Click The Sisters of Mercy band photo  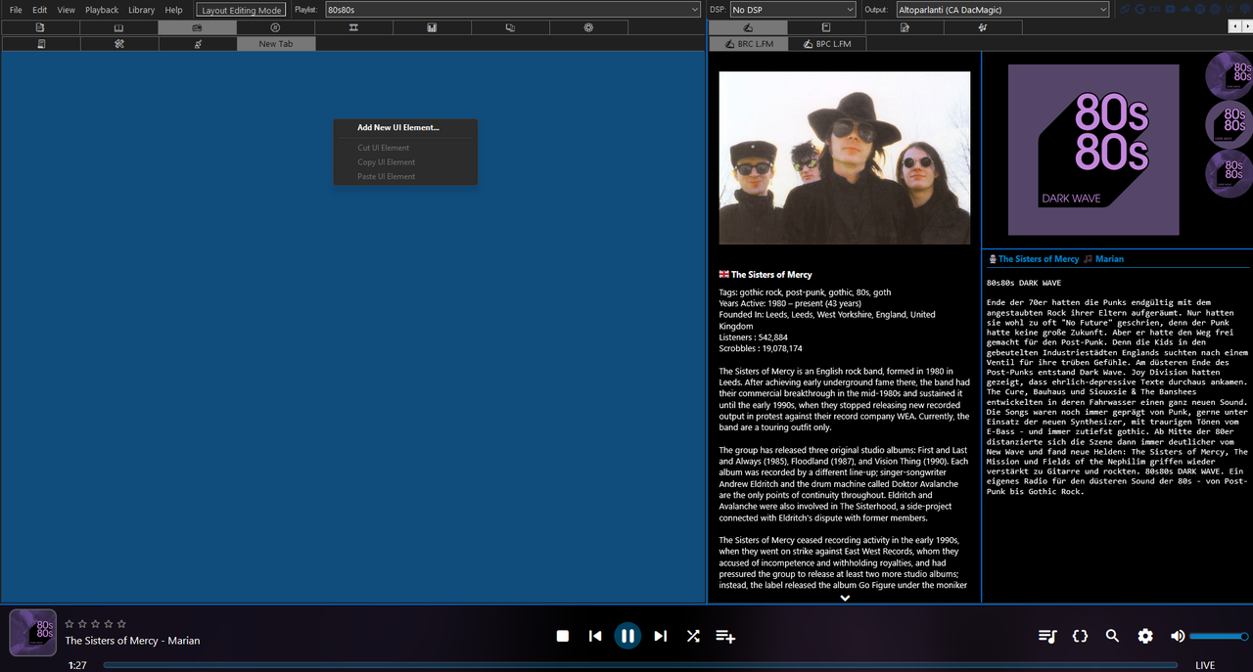click(x=845, y=157)
